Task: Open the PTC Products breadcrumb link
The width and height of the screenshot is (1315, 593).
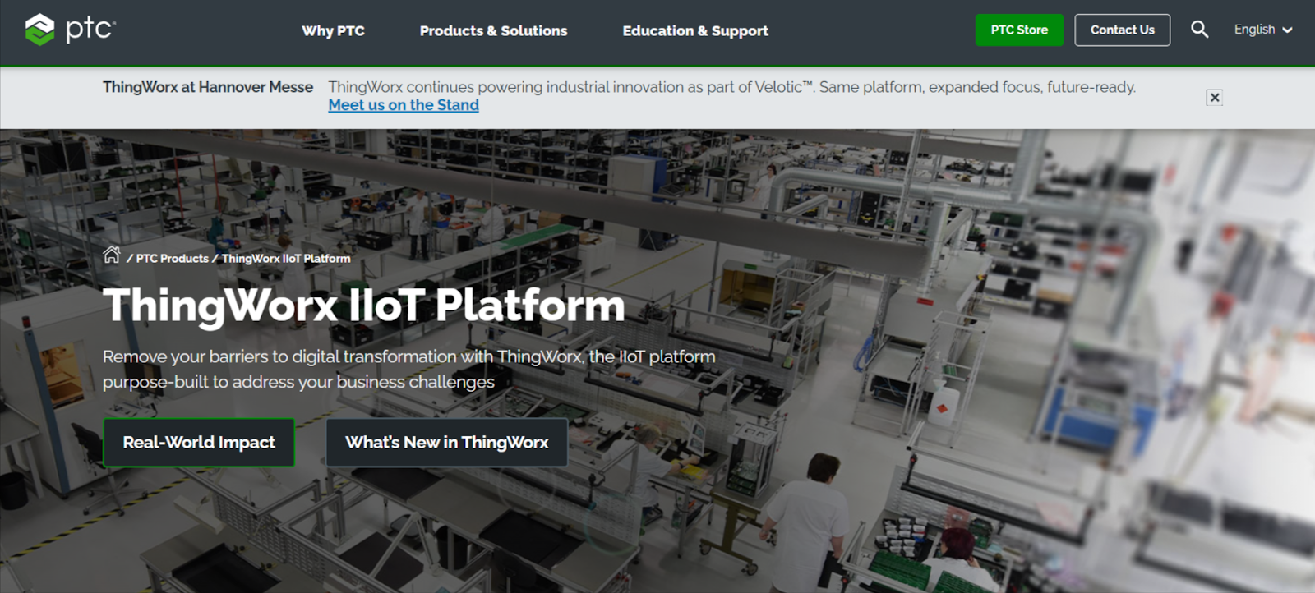Action: 173,259
